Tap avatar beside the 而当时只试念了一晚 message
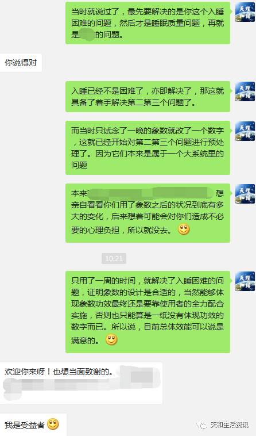The image size is (256, 436). tap(245, 131)
